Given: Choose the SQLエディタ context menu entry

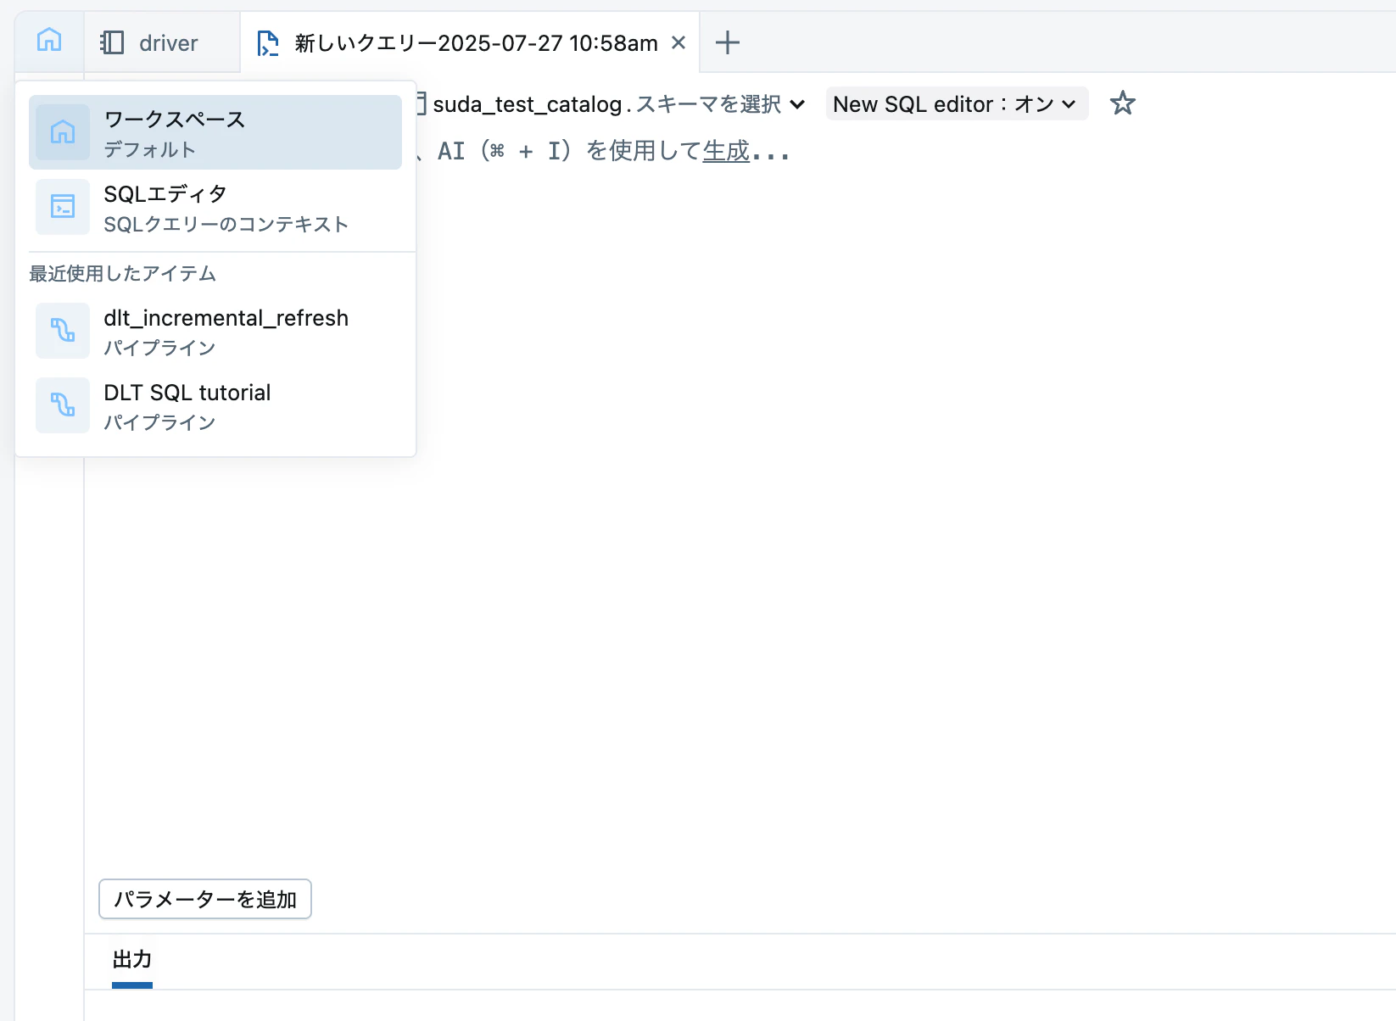Looking at the screenshot, I should pos(215,207).
